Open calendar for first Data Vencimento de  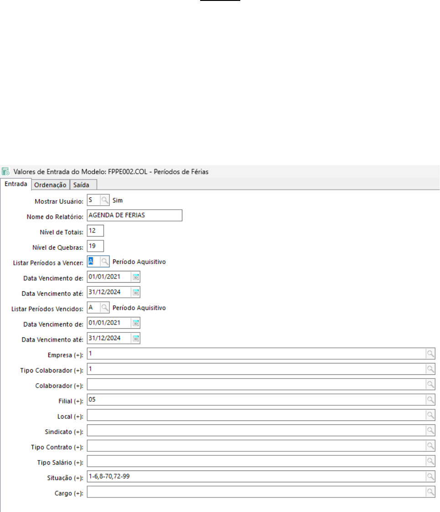point(135,277)
